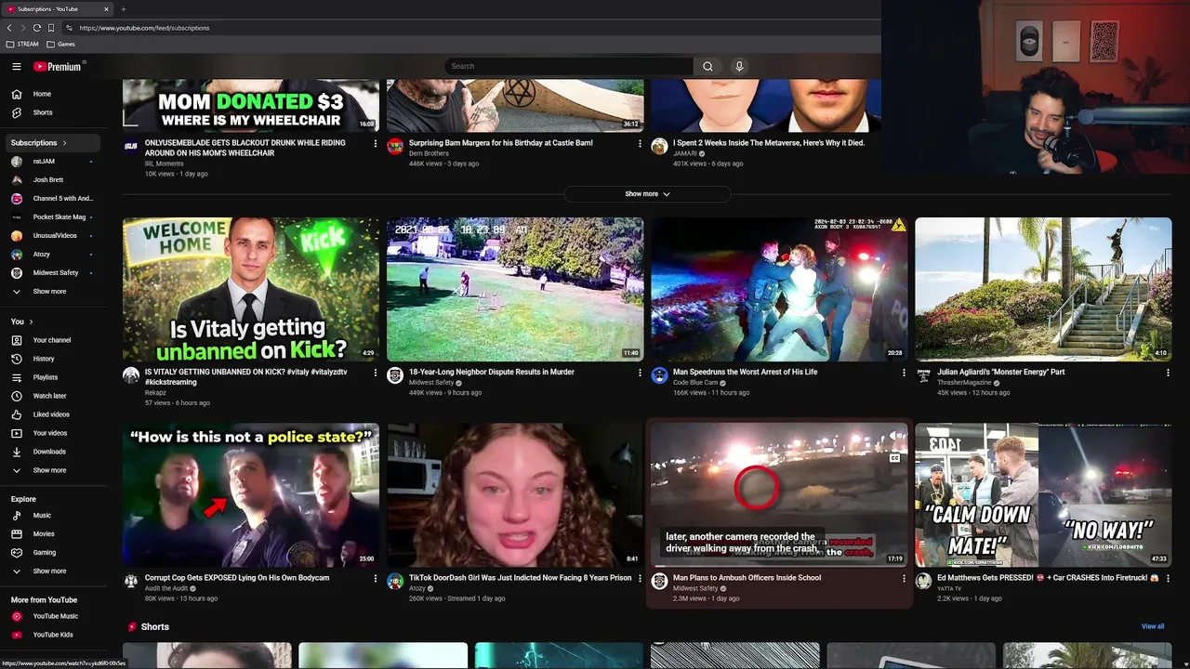Play Julian Agliardi skate stairs thumbnail
The width and height of the screenshot is (1190, 669).
coord(1043,289)
